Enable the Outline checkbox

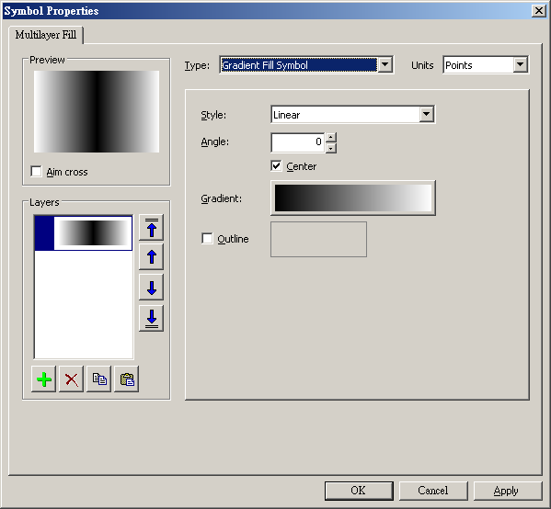207,238
